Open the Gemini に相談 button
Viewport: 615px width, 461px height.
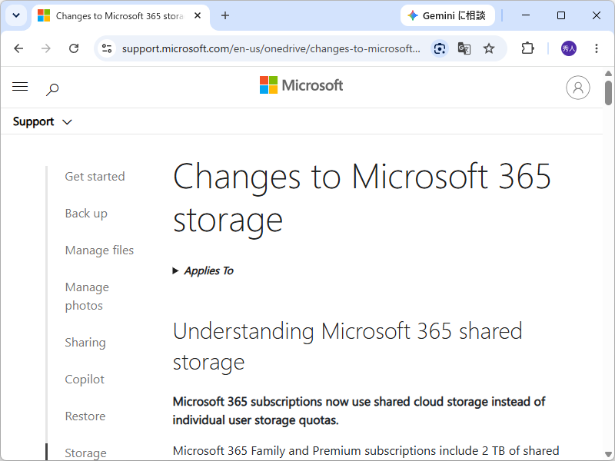pyautogui.click(x=447, y=15)
